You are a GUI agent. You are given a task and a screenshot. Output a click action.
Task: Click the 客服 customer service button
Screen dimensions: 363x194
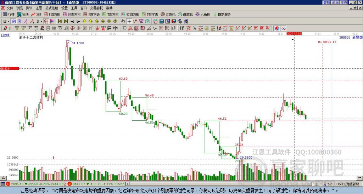tap(327, 2)
